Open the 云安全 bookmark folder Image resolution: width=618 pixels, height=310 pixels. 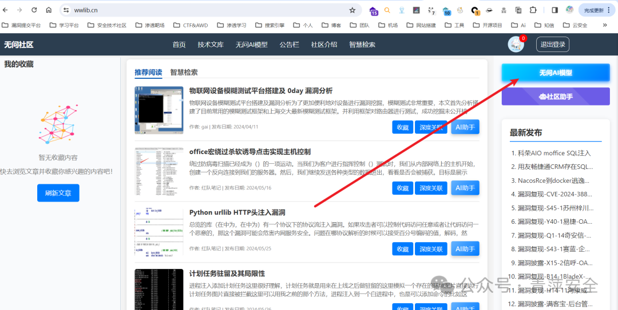coord(575,25)
